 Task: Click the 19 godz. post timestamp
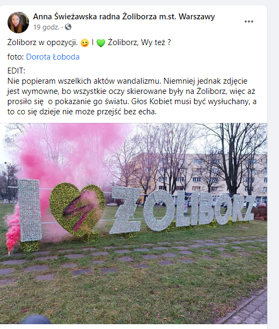click(46, 27)
